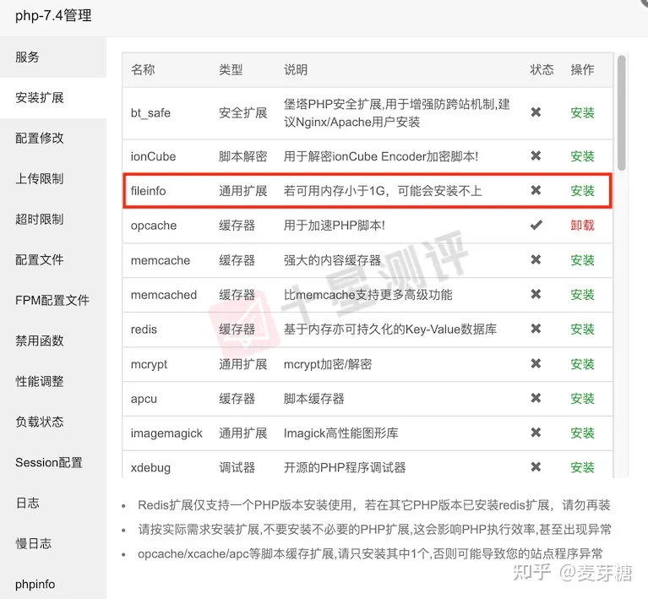
Task: Click the redis name cell
Action: point(144,329)
